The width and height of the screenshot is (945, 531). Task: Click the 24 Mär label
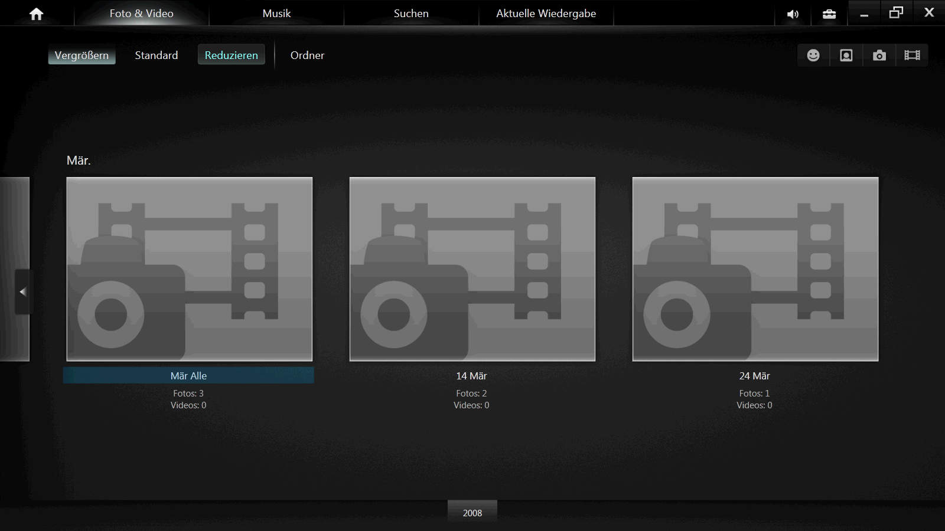pos(754,376)
